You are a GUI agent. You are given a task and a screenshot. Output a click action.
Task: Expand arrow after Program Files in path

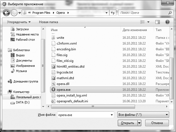tap(54, 13)
